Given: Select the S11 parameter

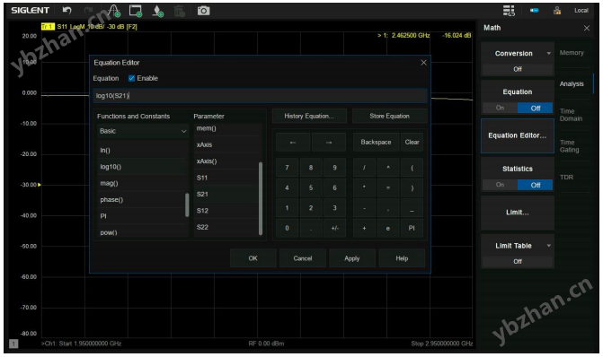Looking at the screenshot, I should [x=226, y=178].
